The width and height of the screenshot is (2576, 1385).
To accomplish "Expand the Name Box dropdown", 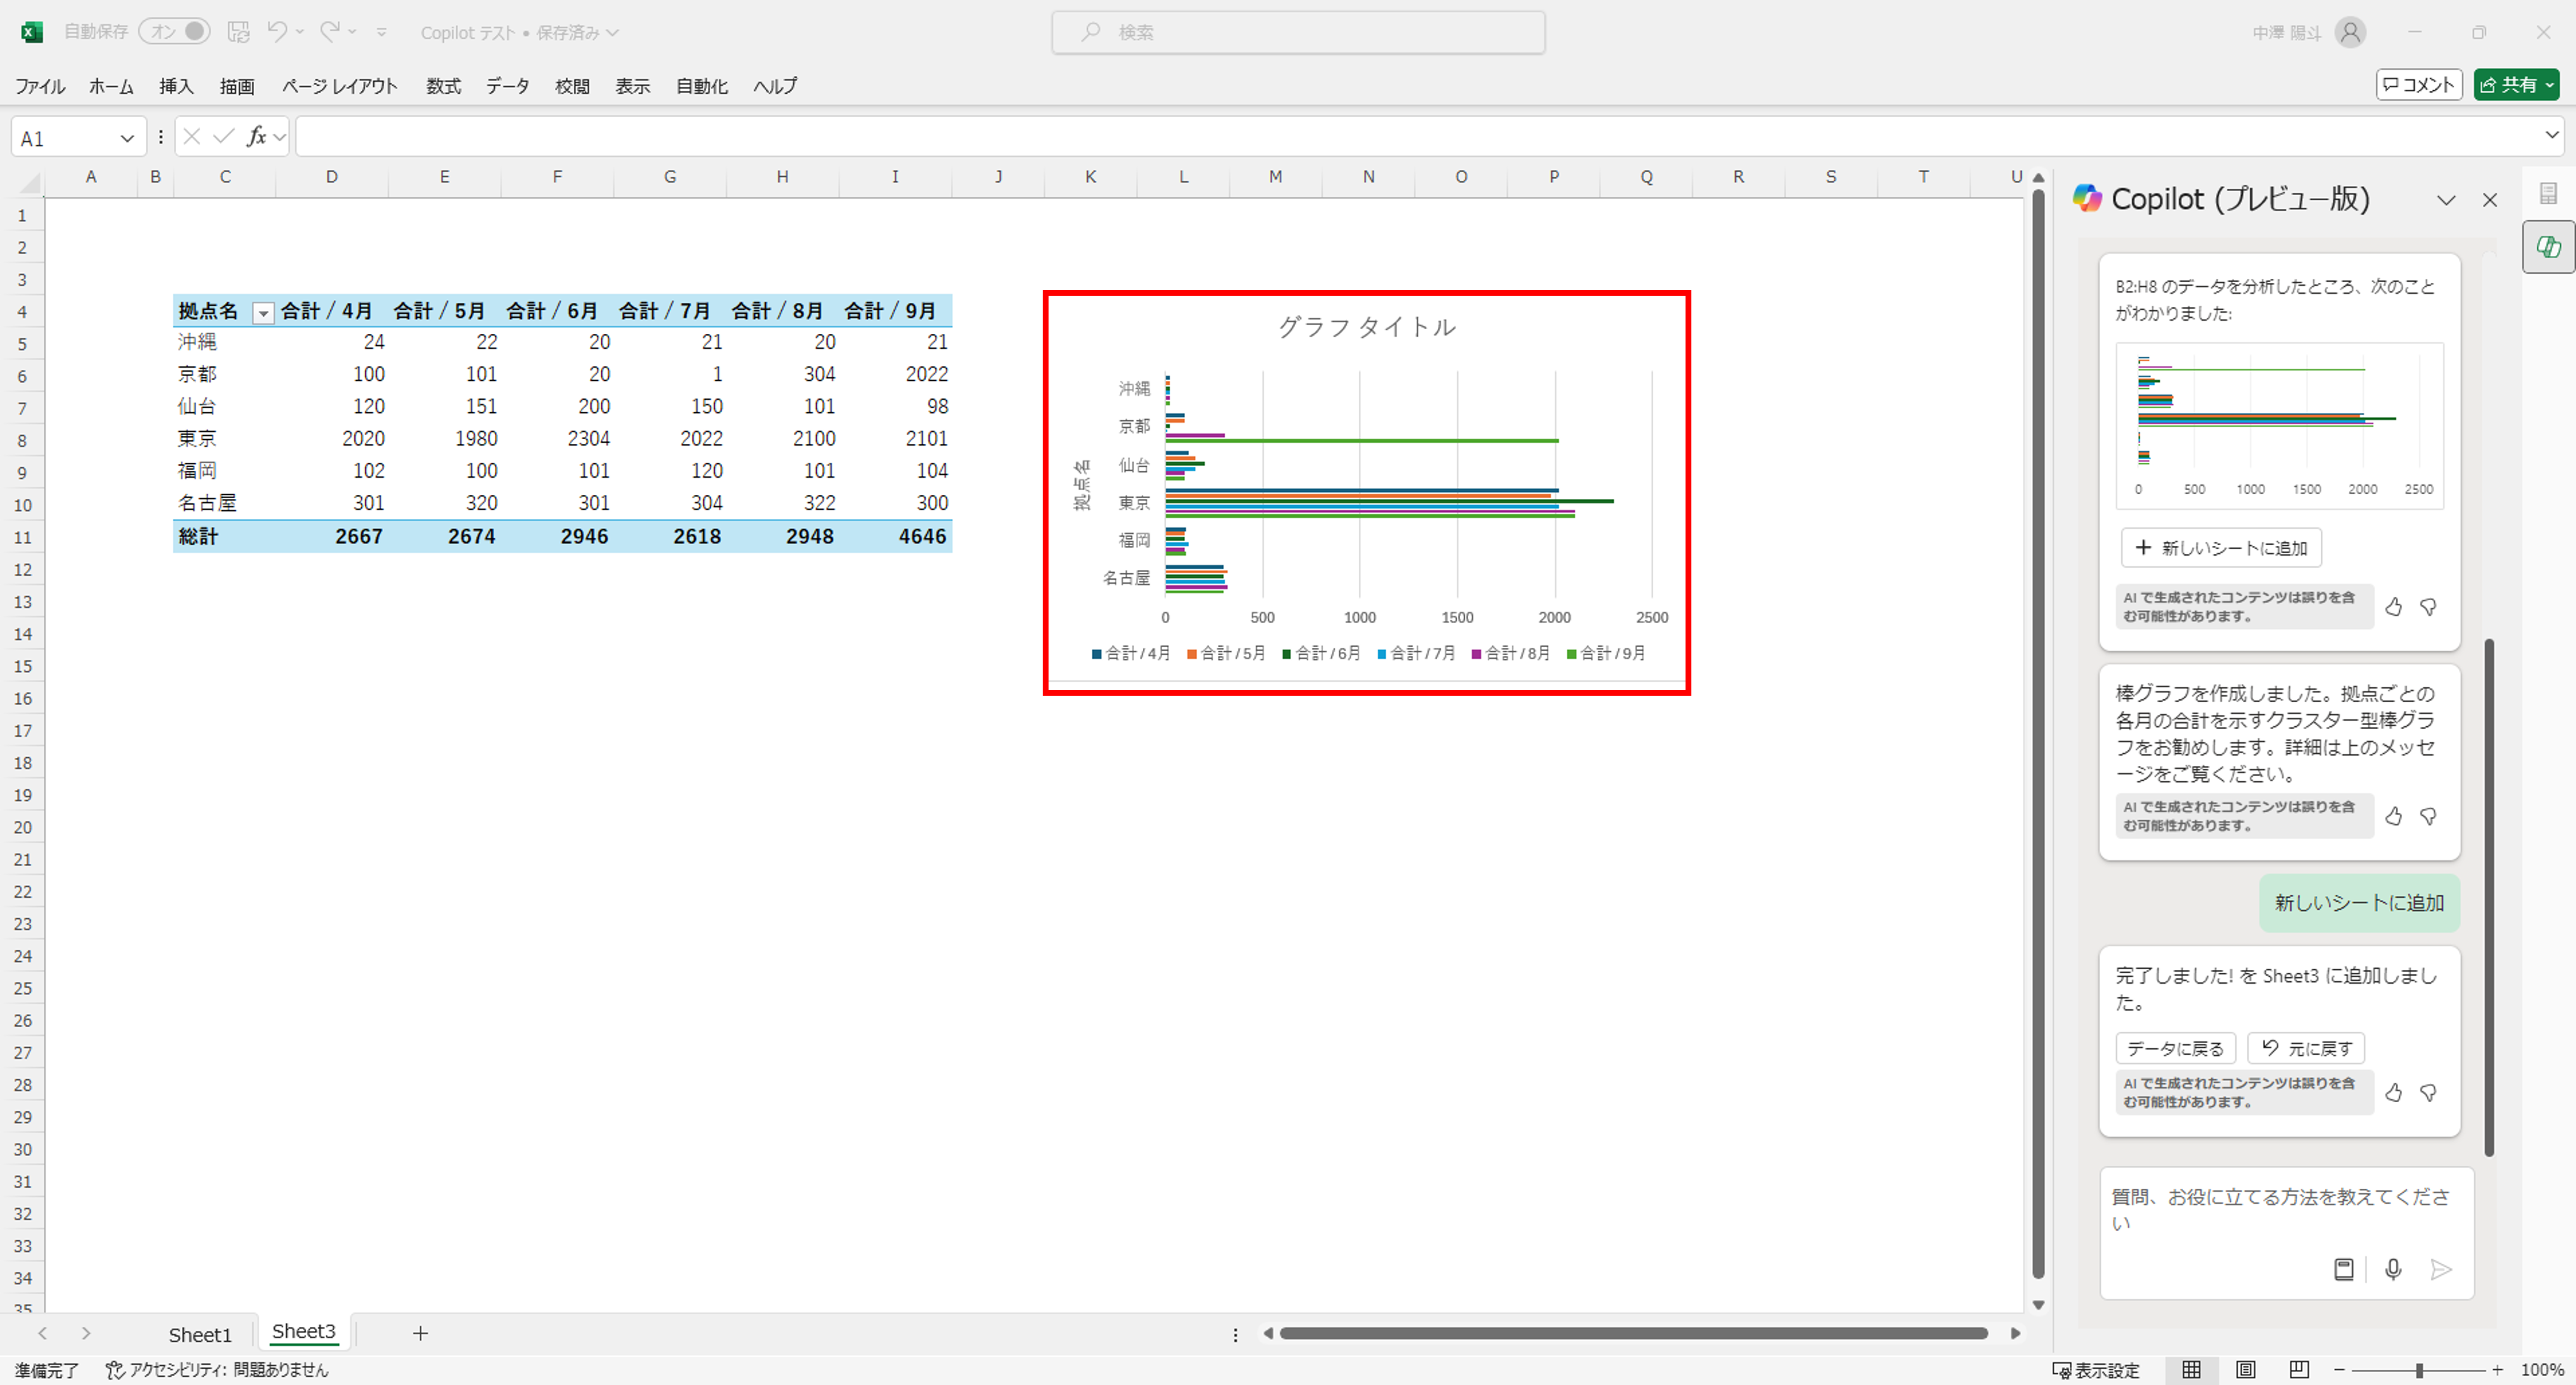I will (x=127, y=138).
